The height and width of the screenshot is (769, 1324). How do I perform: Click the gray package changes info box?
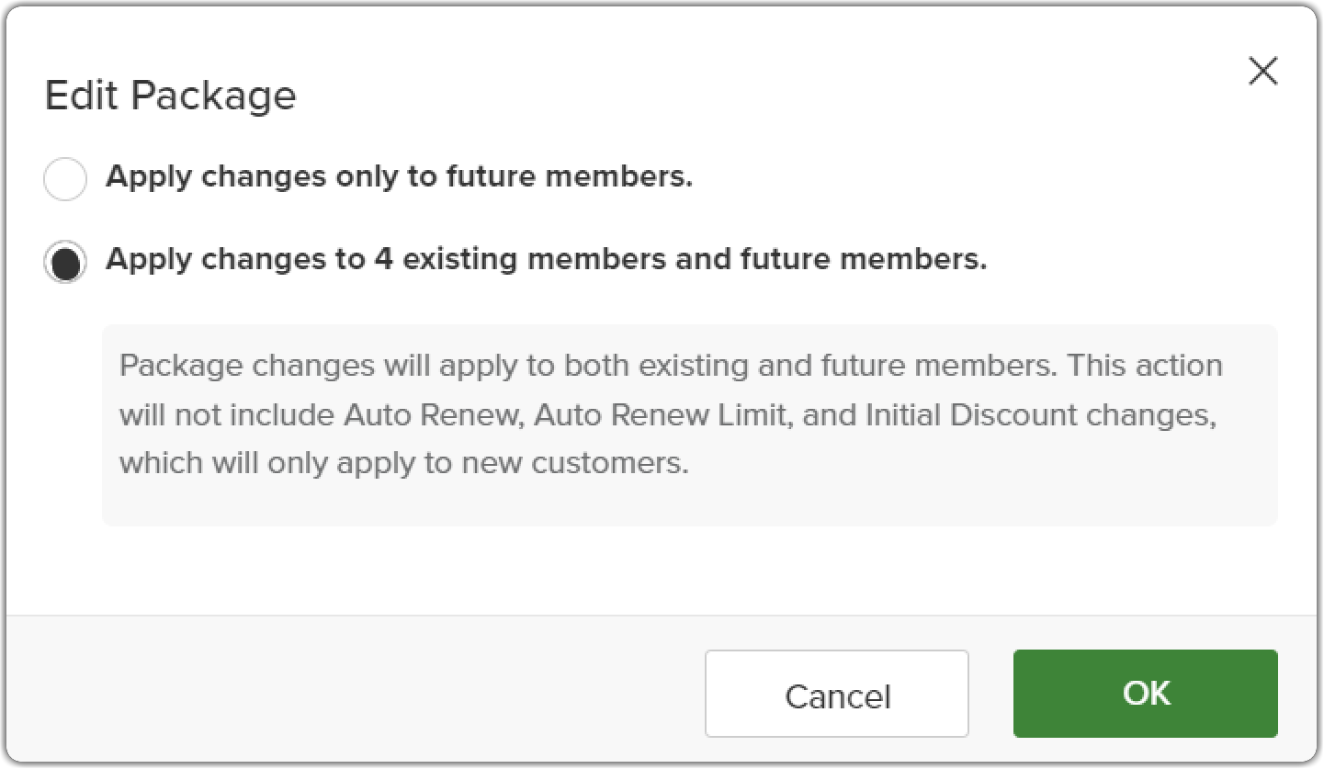tap(689, 424)
